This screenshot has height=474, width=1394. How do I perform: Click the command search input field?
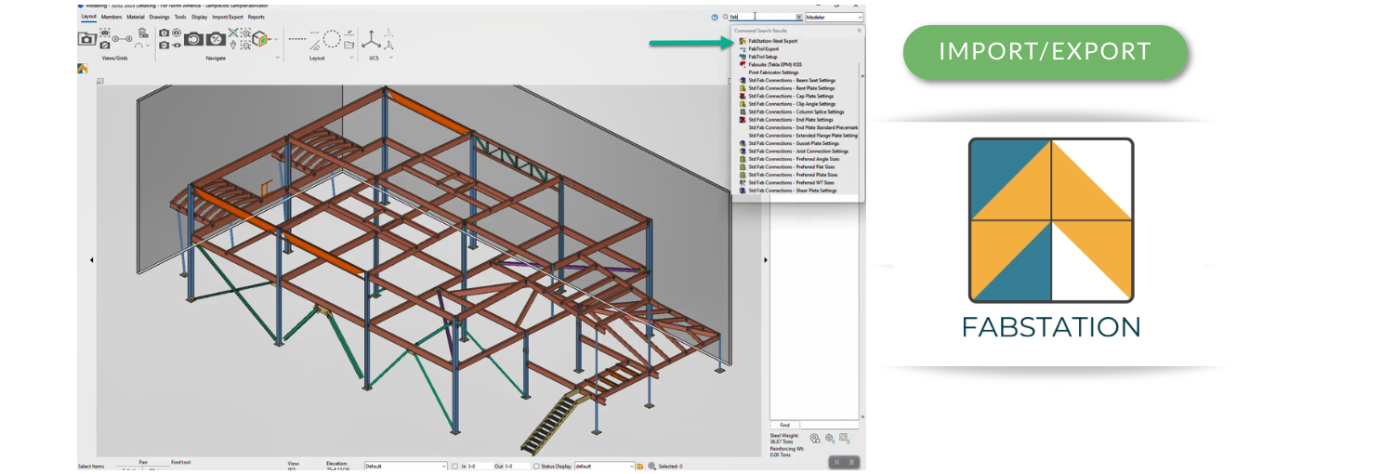click(762, 17)
